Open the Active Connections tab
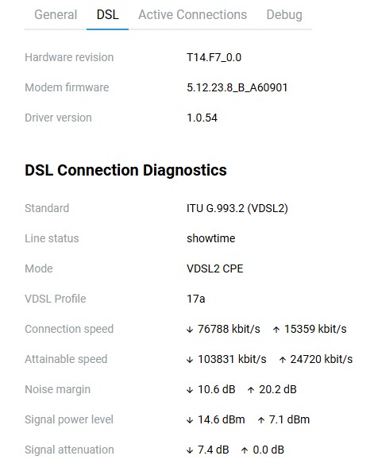 [x=193, y=14]
